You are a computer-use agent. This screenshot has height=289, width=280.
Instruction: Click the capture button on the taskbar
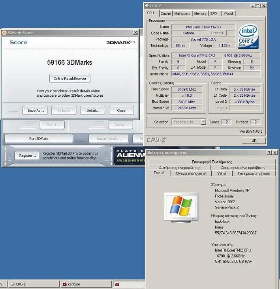click(86, 284)
